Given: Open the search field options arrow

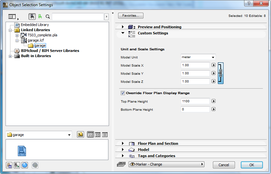Looking at the screenshot, I should click(x=106, y=17).
